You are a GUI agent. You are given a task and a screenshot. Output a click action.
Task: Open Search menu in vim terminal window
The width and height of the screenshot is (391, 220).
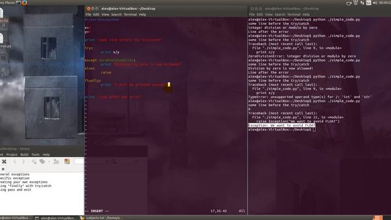pos(116,15)
